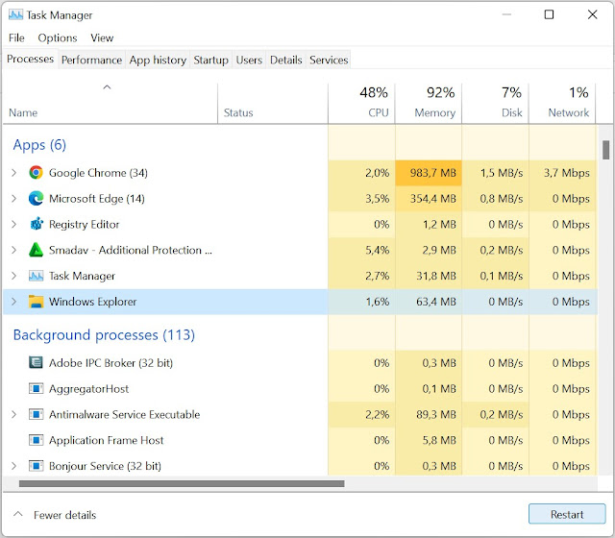Click the vertical scrollbar thumb

606,150
